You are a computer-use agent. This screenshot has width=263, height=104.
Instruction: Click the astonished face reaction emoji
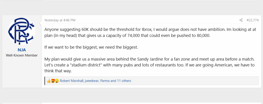pyautogui.click(x=57, y=81)
